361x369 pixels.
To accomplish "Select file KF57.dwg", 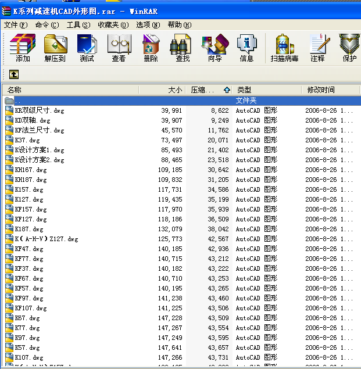I will [29, 288].
